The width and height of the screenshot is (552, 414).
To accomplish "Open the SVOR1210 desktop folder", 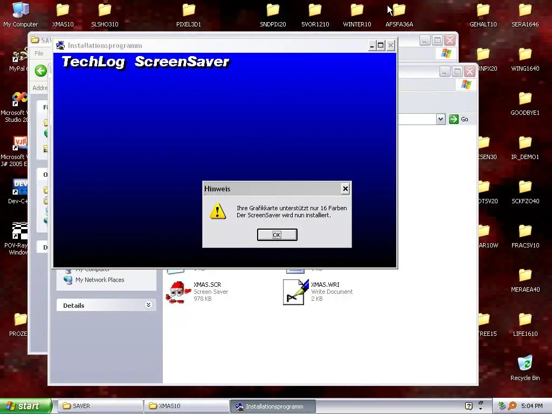I will point(315,15).
